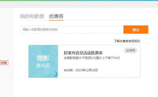Click the red 续费 tag in the sidebar
This screenshot has height=97, width=158.
(4, 63)
